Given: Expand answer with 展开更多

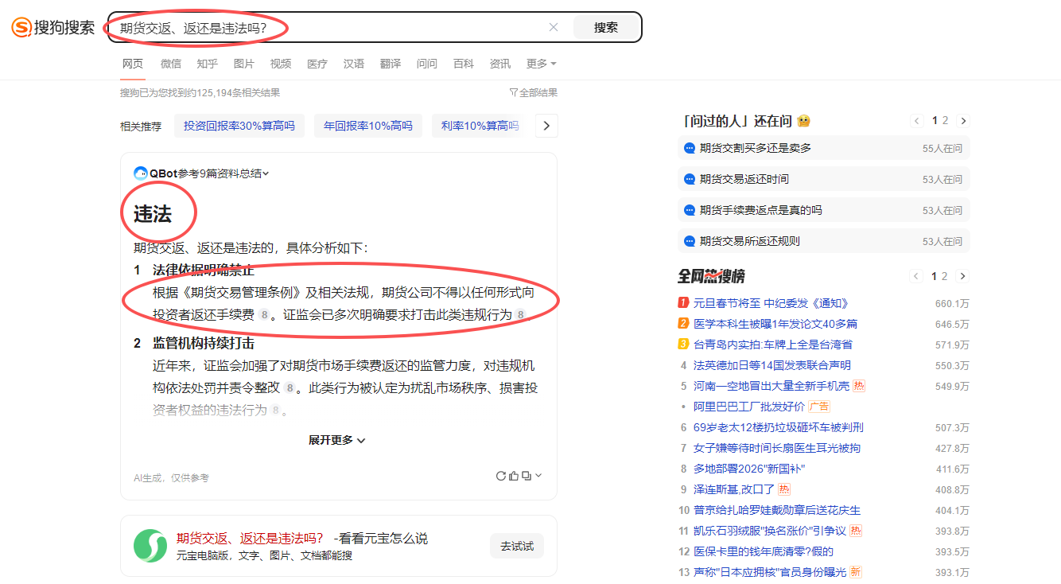Looking at the screenshot, I should (337, 440).
